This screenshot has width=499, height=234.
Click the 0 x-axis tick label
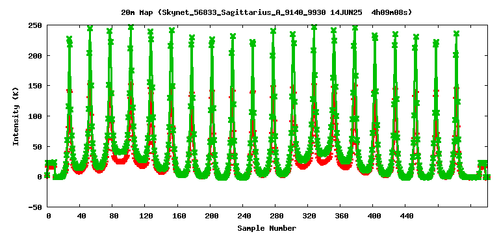[x=48, y=216]
